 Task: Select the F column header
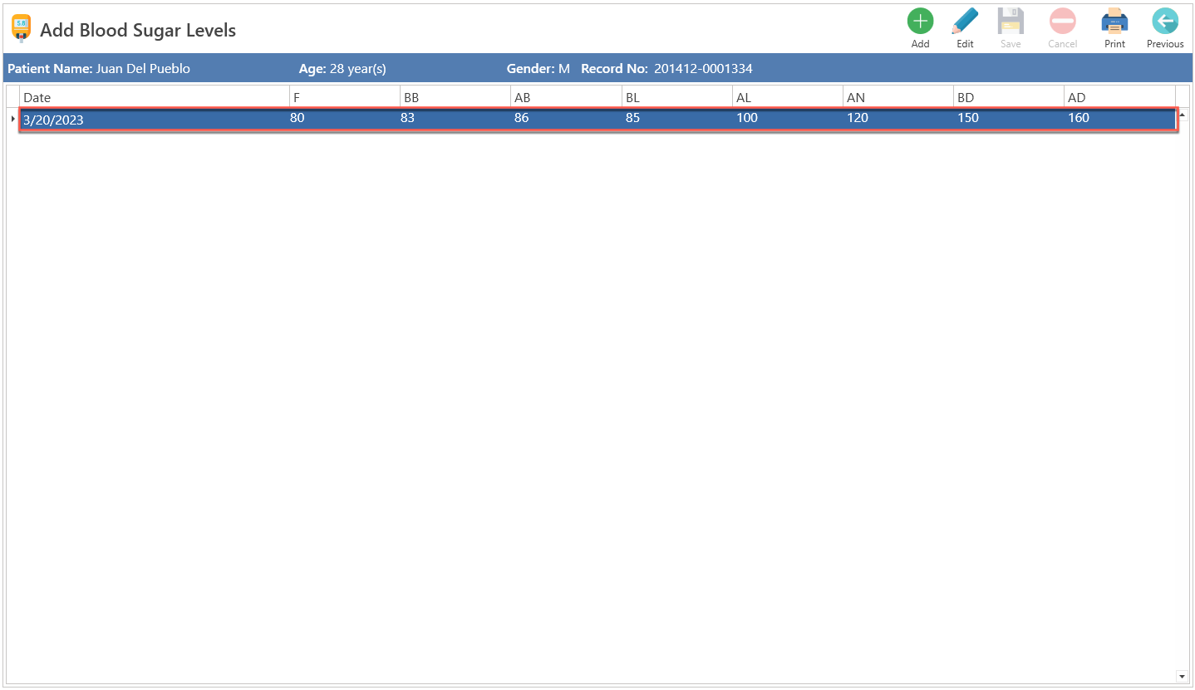344,97
